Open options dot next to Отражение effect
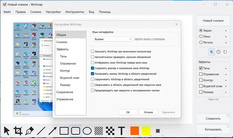This screenshot has width=233, height=138. [226, 75]
